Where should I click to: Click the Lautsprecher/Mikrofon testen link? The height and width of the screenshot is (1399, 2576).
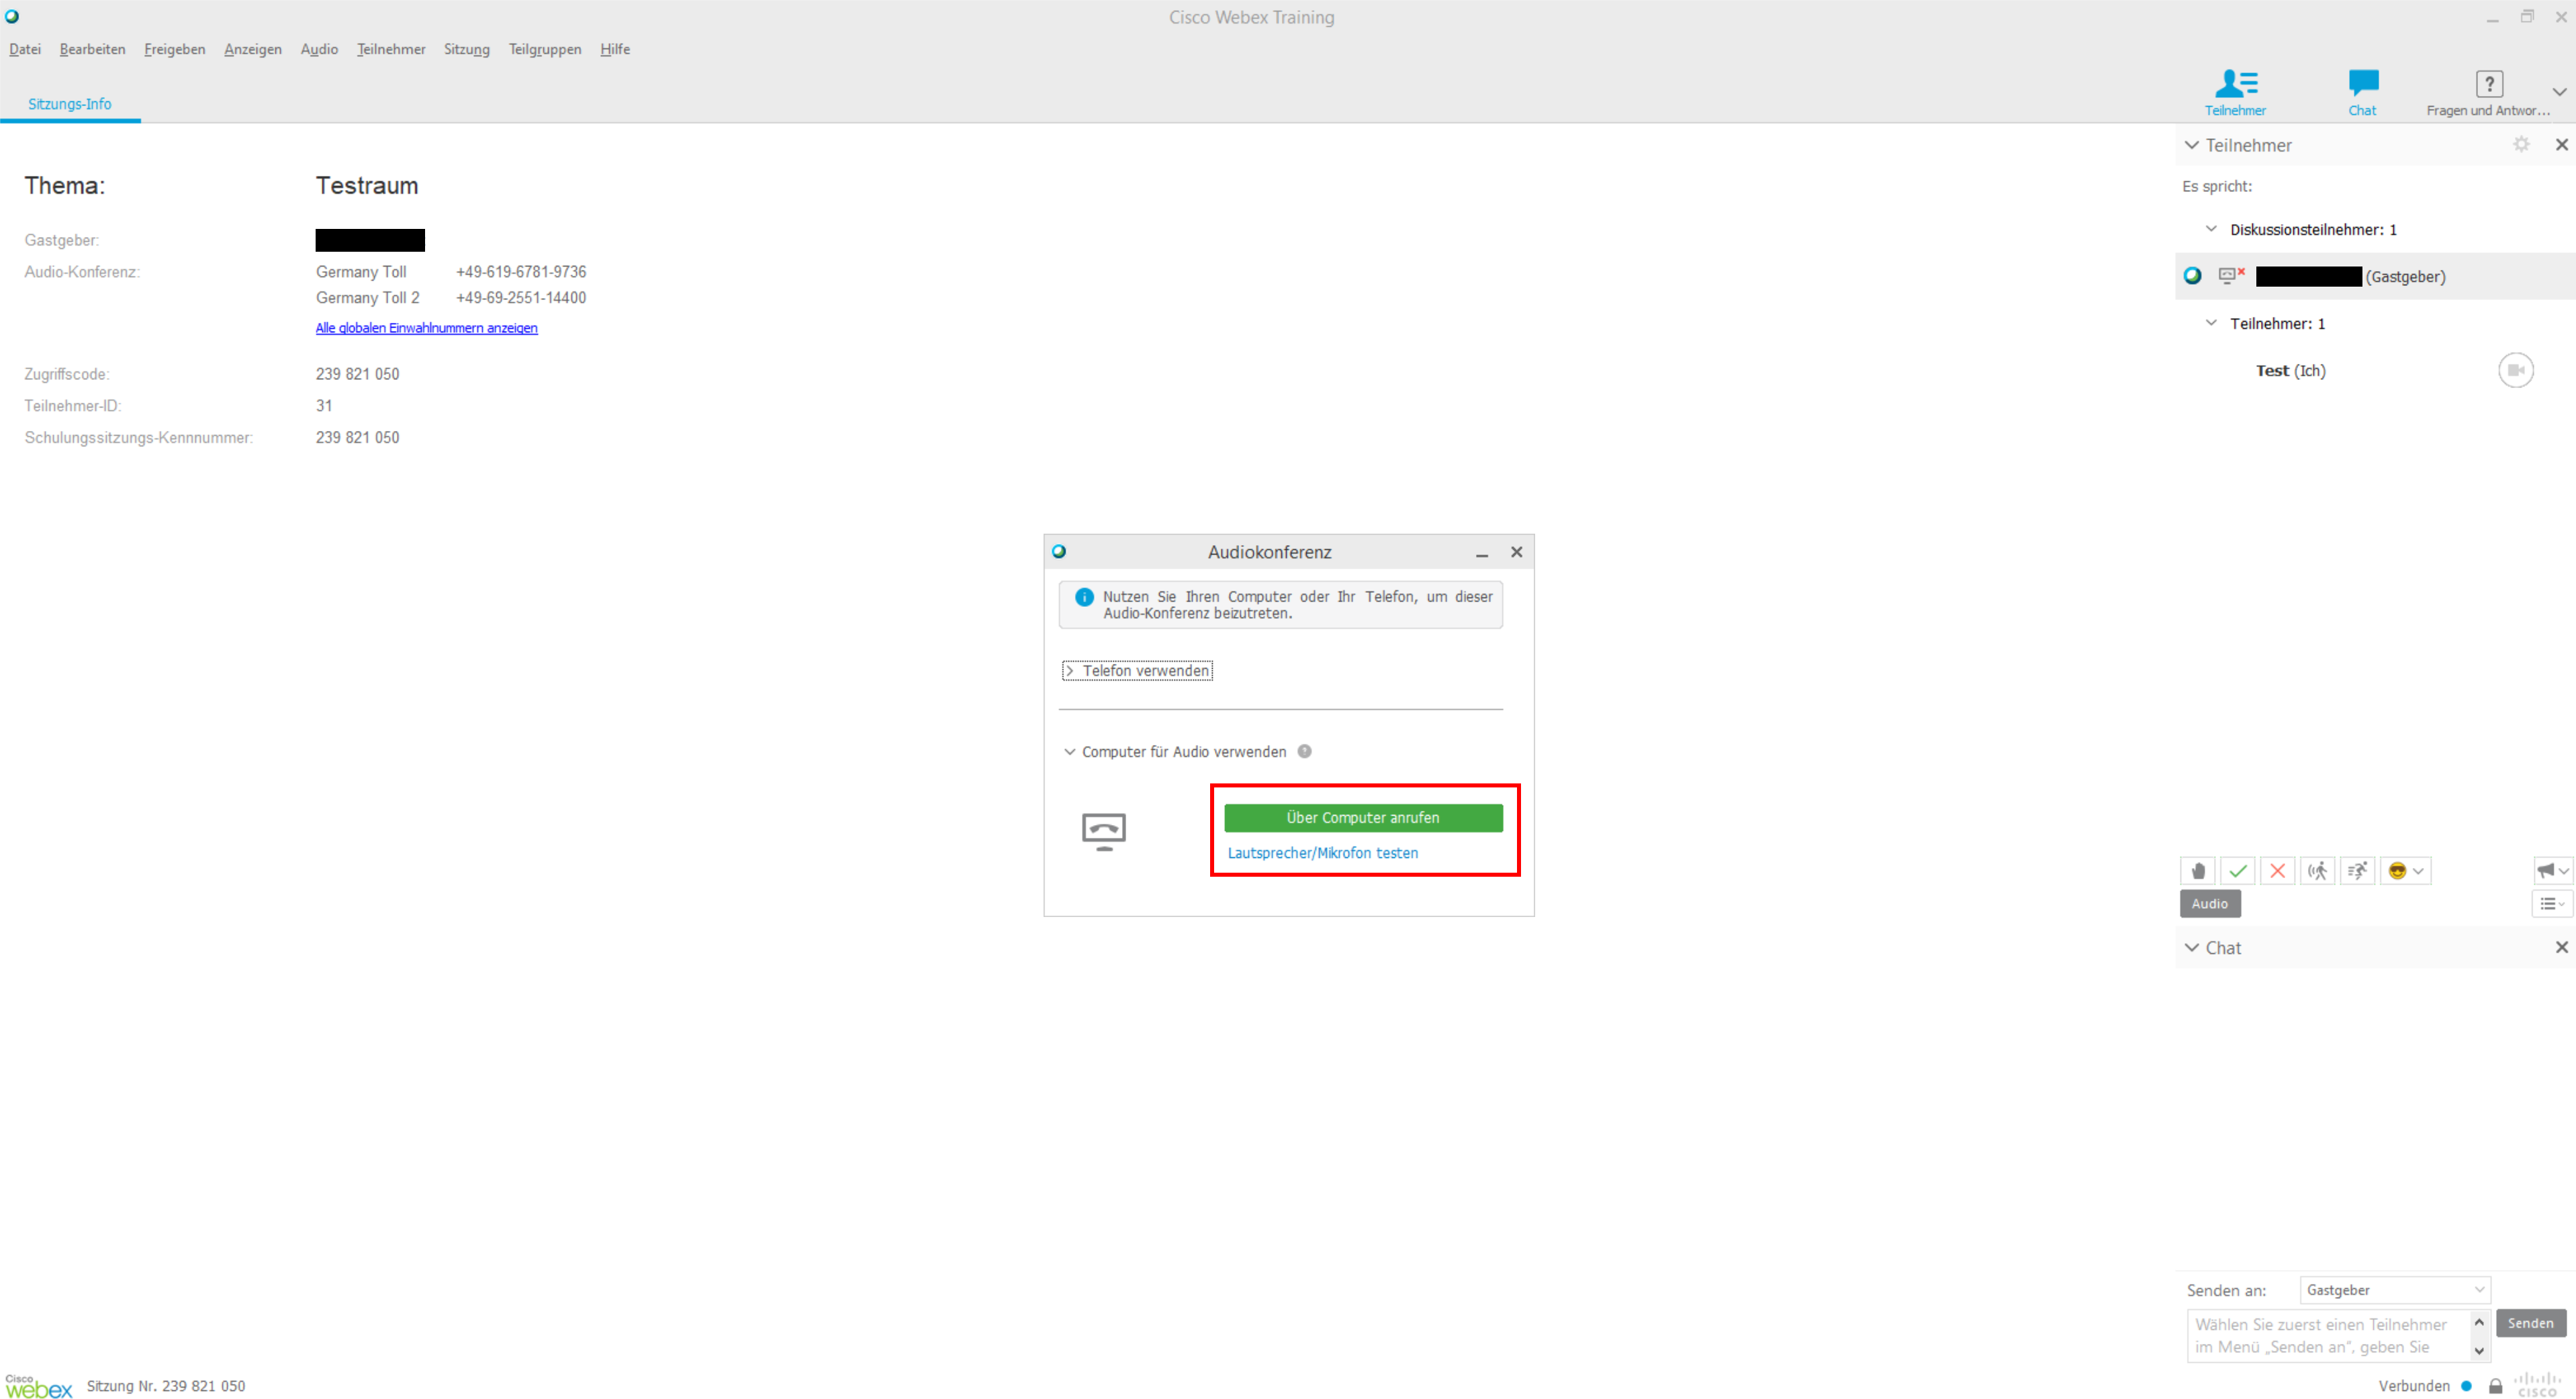click(1322, 853)
